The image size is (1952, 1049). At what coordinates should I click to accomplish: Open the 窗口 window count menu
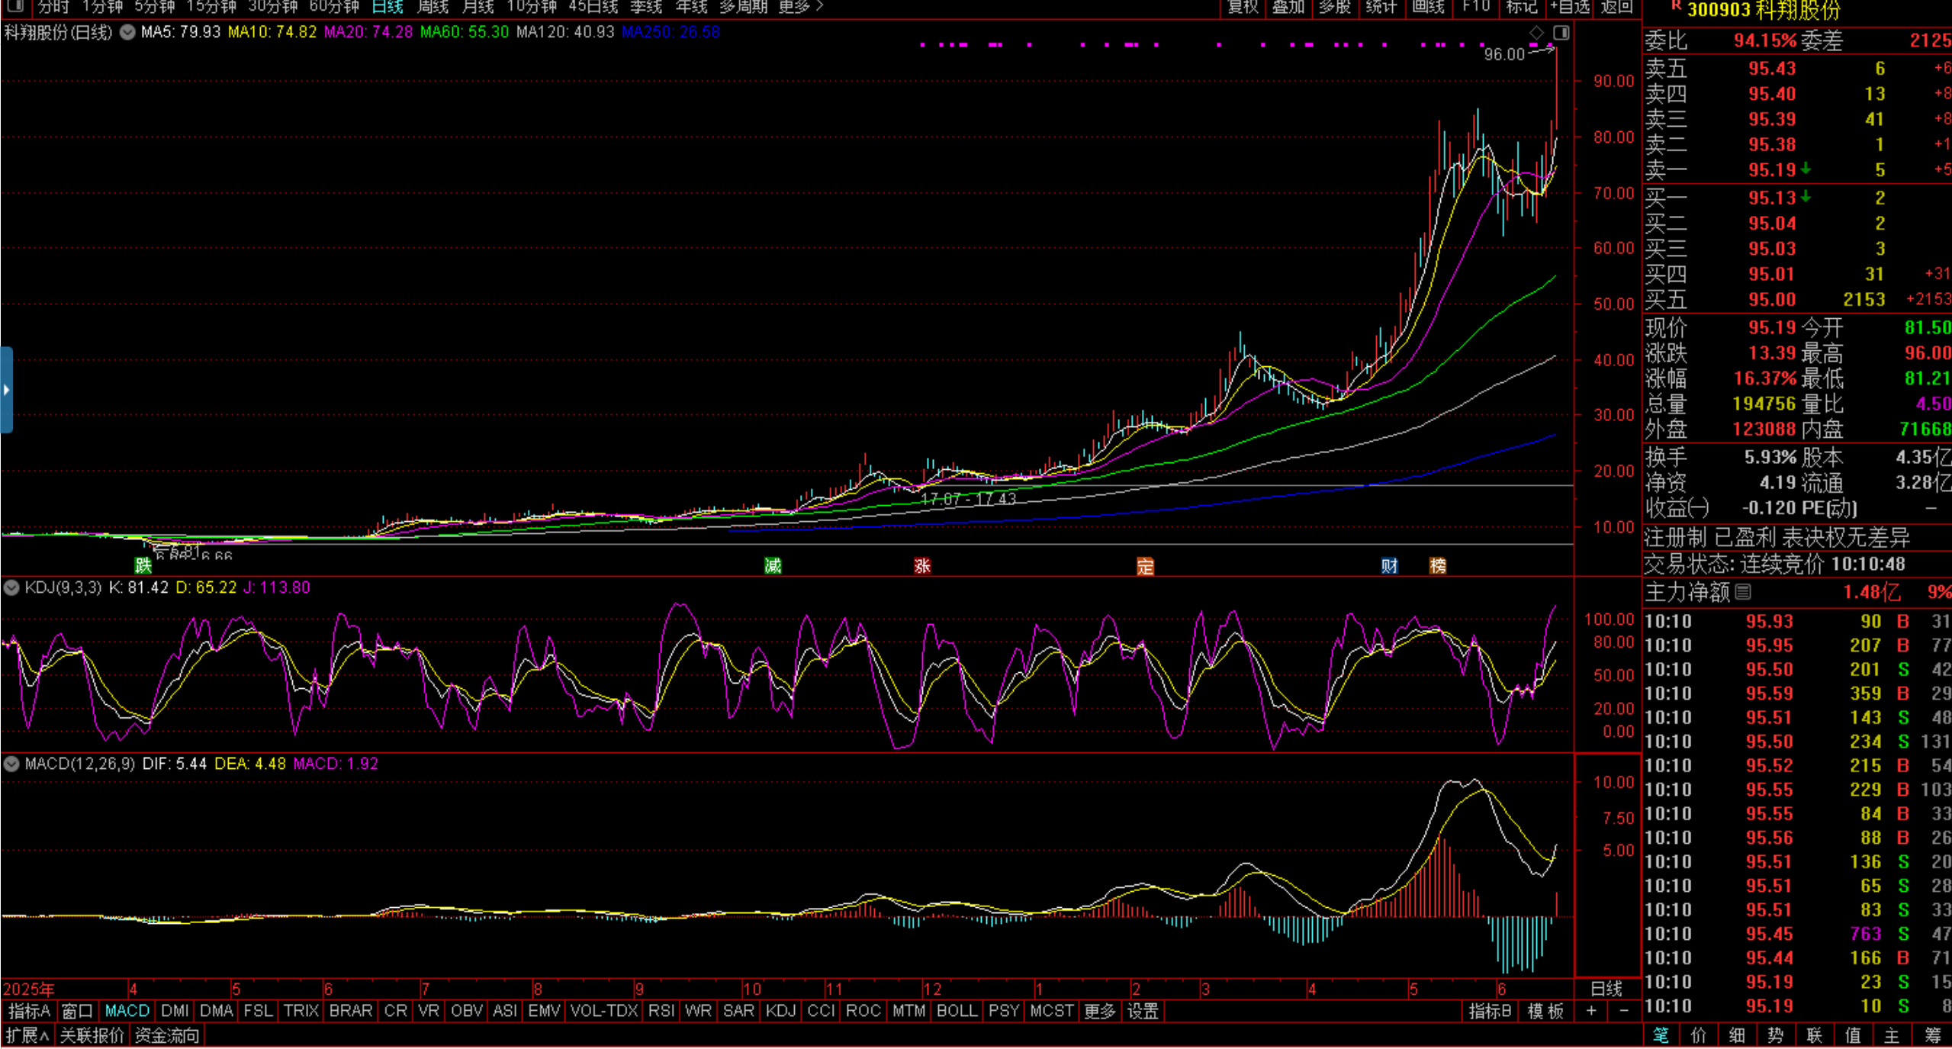(77, 1011)
